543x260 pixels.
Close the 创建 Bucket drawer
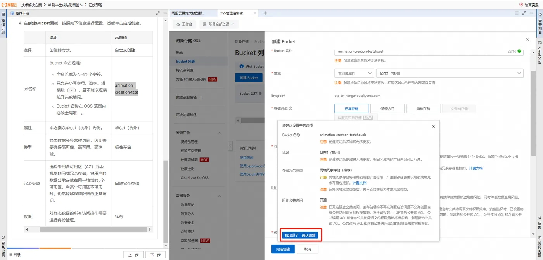527,40
